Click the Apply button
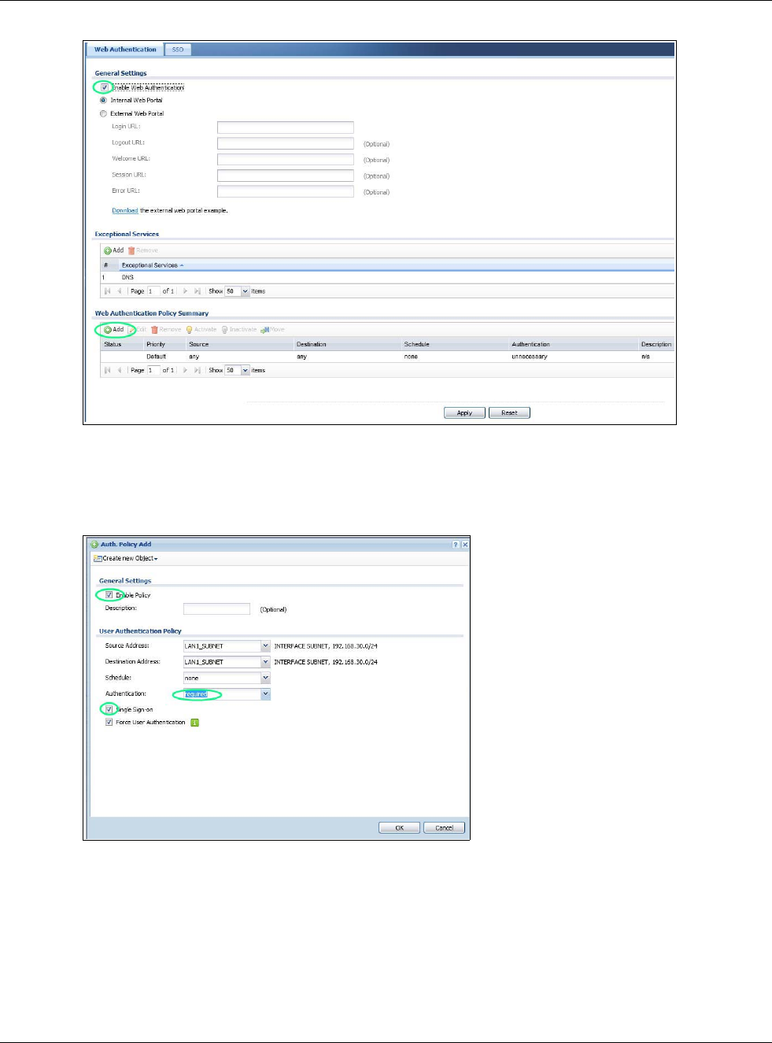 (464, 412)
